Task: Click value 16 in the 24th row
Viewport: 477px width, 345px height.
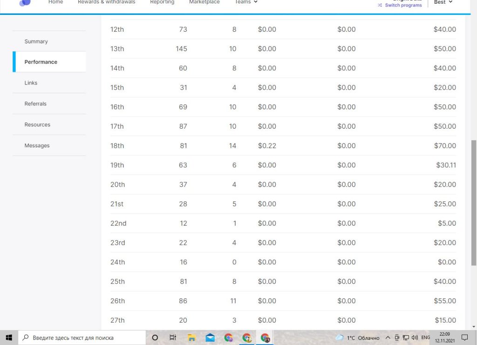Action: coord(184,262)
